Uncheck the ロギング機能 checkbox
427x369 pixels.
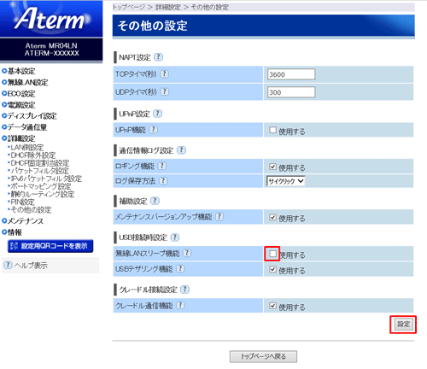point(272,167)
